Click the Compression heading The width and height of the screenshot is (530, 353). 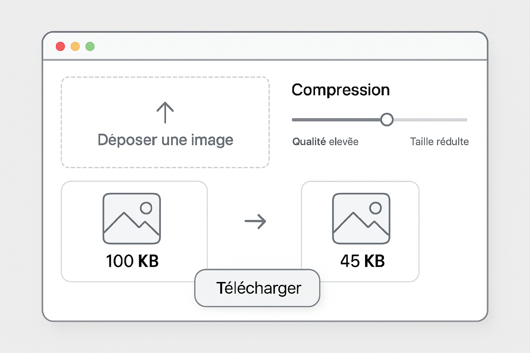341,90
